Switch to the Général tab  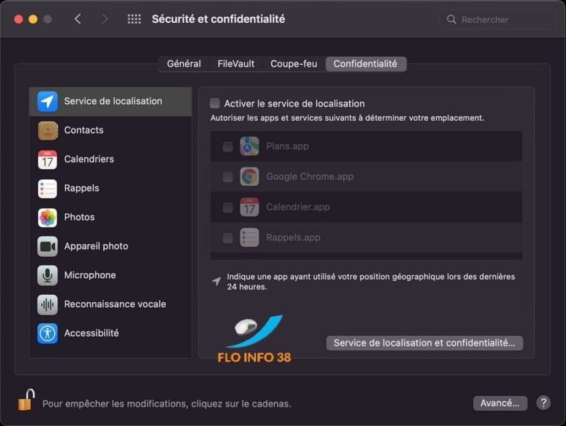(184, 64)
